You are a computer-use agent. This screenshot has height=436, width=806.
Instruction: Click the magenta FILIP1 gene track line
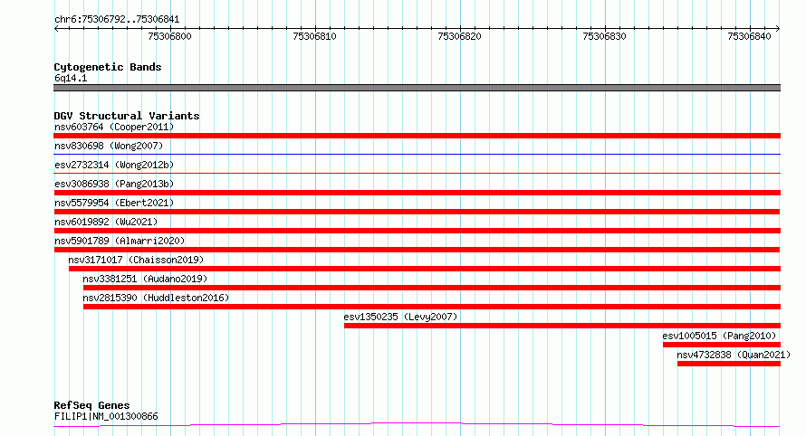pyautogui.click(x=417, y=425)
